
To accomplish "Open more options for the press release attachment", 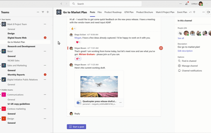I will [x=120, y=103].
